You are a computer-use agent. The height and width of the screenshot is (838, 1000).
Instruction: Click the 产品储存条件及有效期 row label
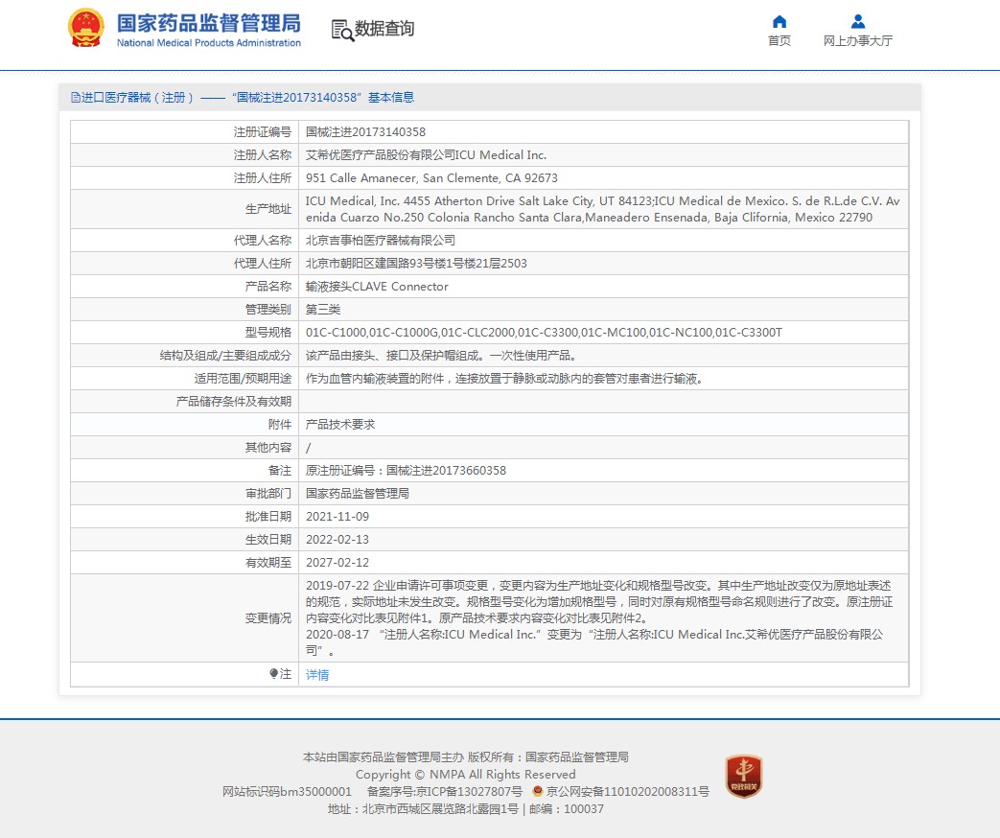tap(233, 401)
